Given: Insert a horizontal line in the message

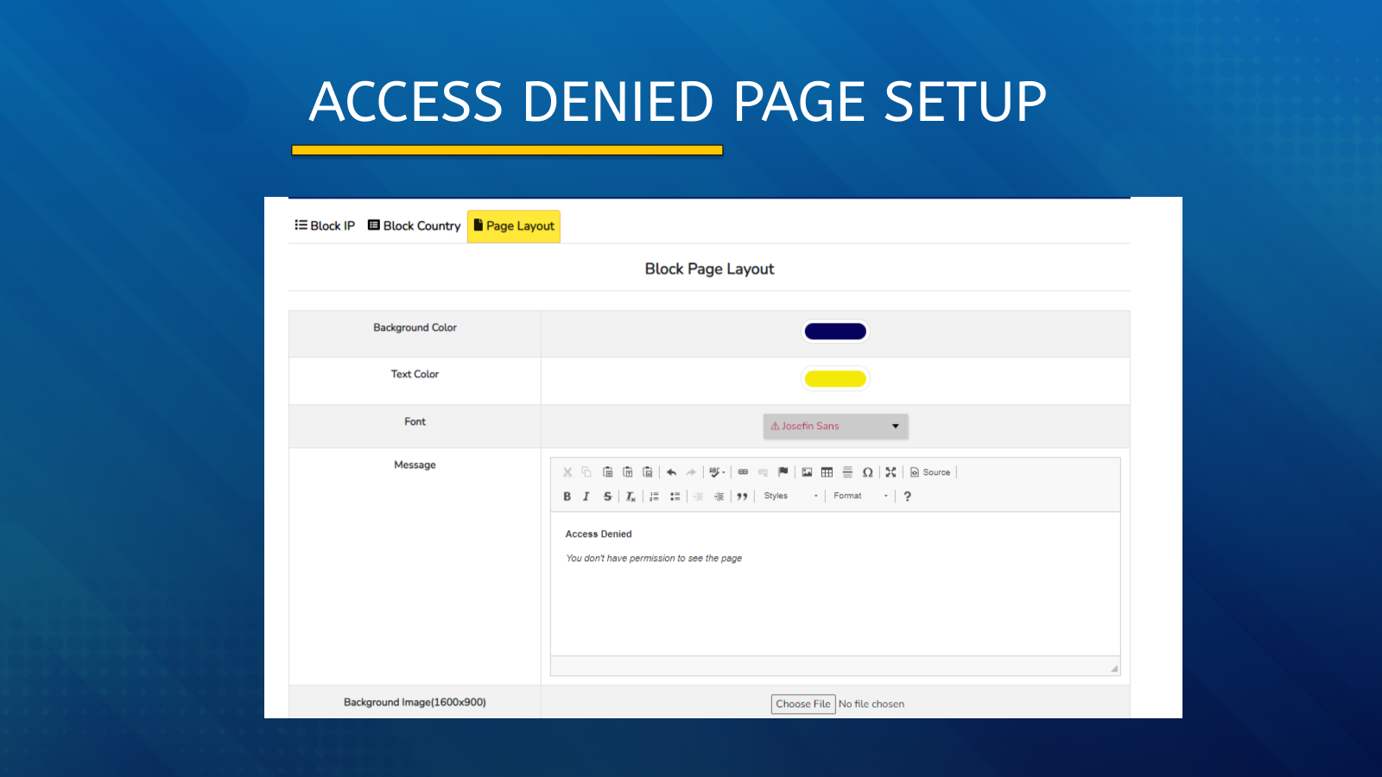Looking at the screenshot, I should pos(848,472).
